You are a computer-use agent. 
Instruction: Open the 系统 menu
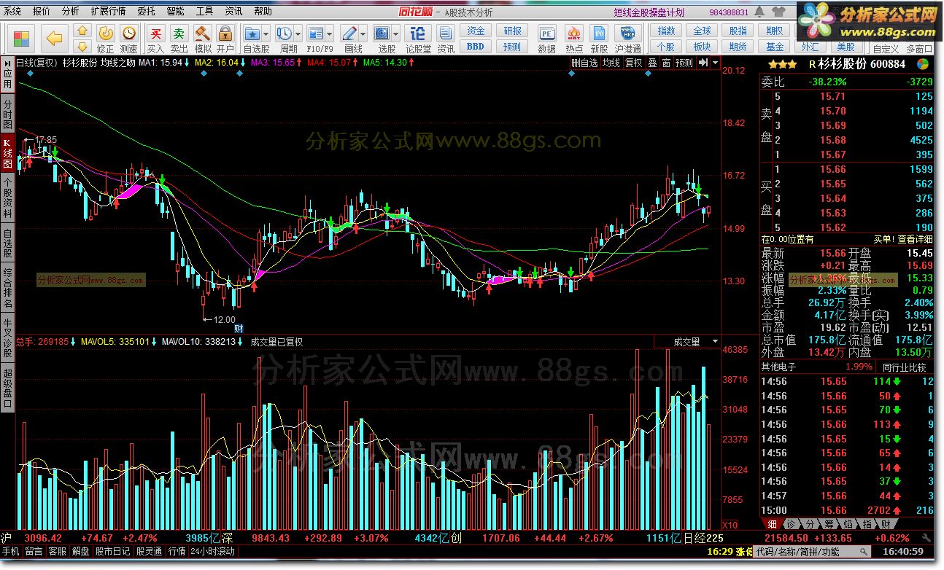pyautogui.click(x=12, y=12)
